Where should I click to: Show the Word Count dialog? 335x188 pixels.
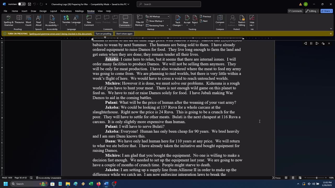pyautogui.click(x=28, y=20)
